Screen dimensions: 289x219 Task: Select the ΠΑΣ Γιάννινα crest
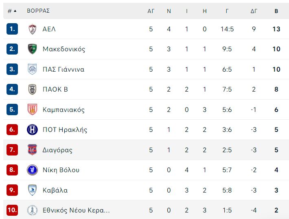point(32,69)
